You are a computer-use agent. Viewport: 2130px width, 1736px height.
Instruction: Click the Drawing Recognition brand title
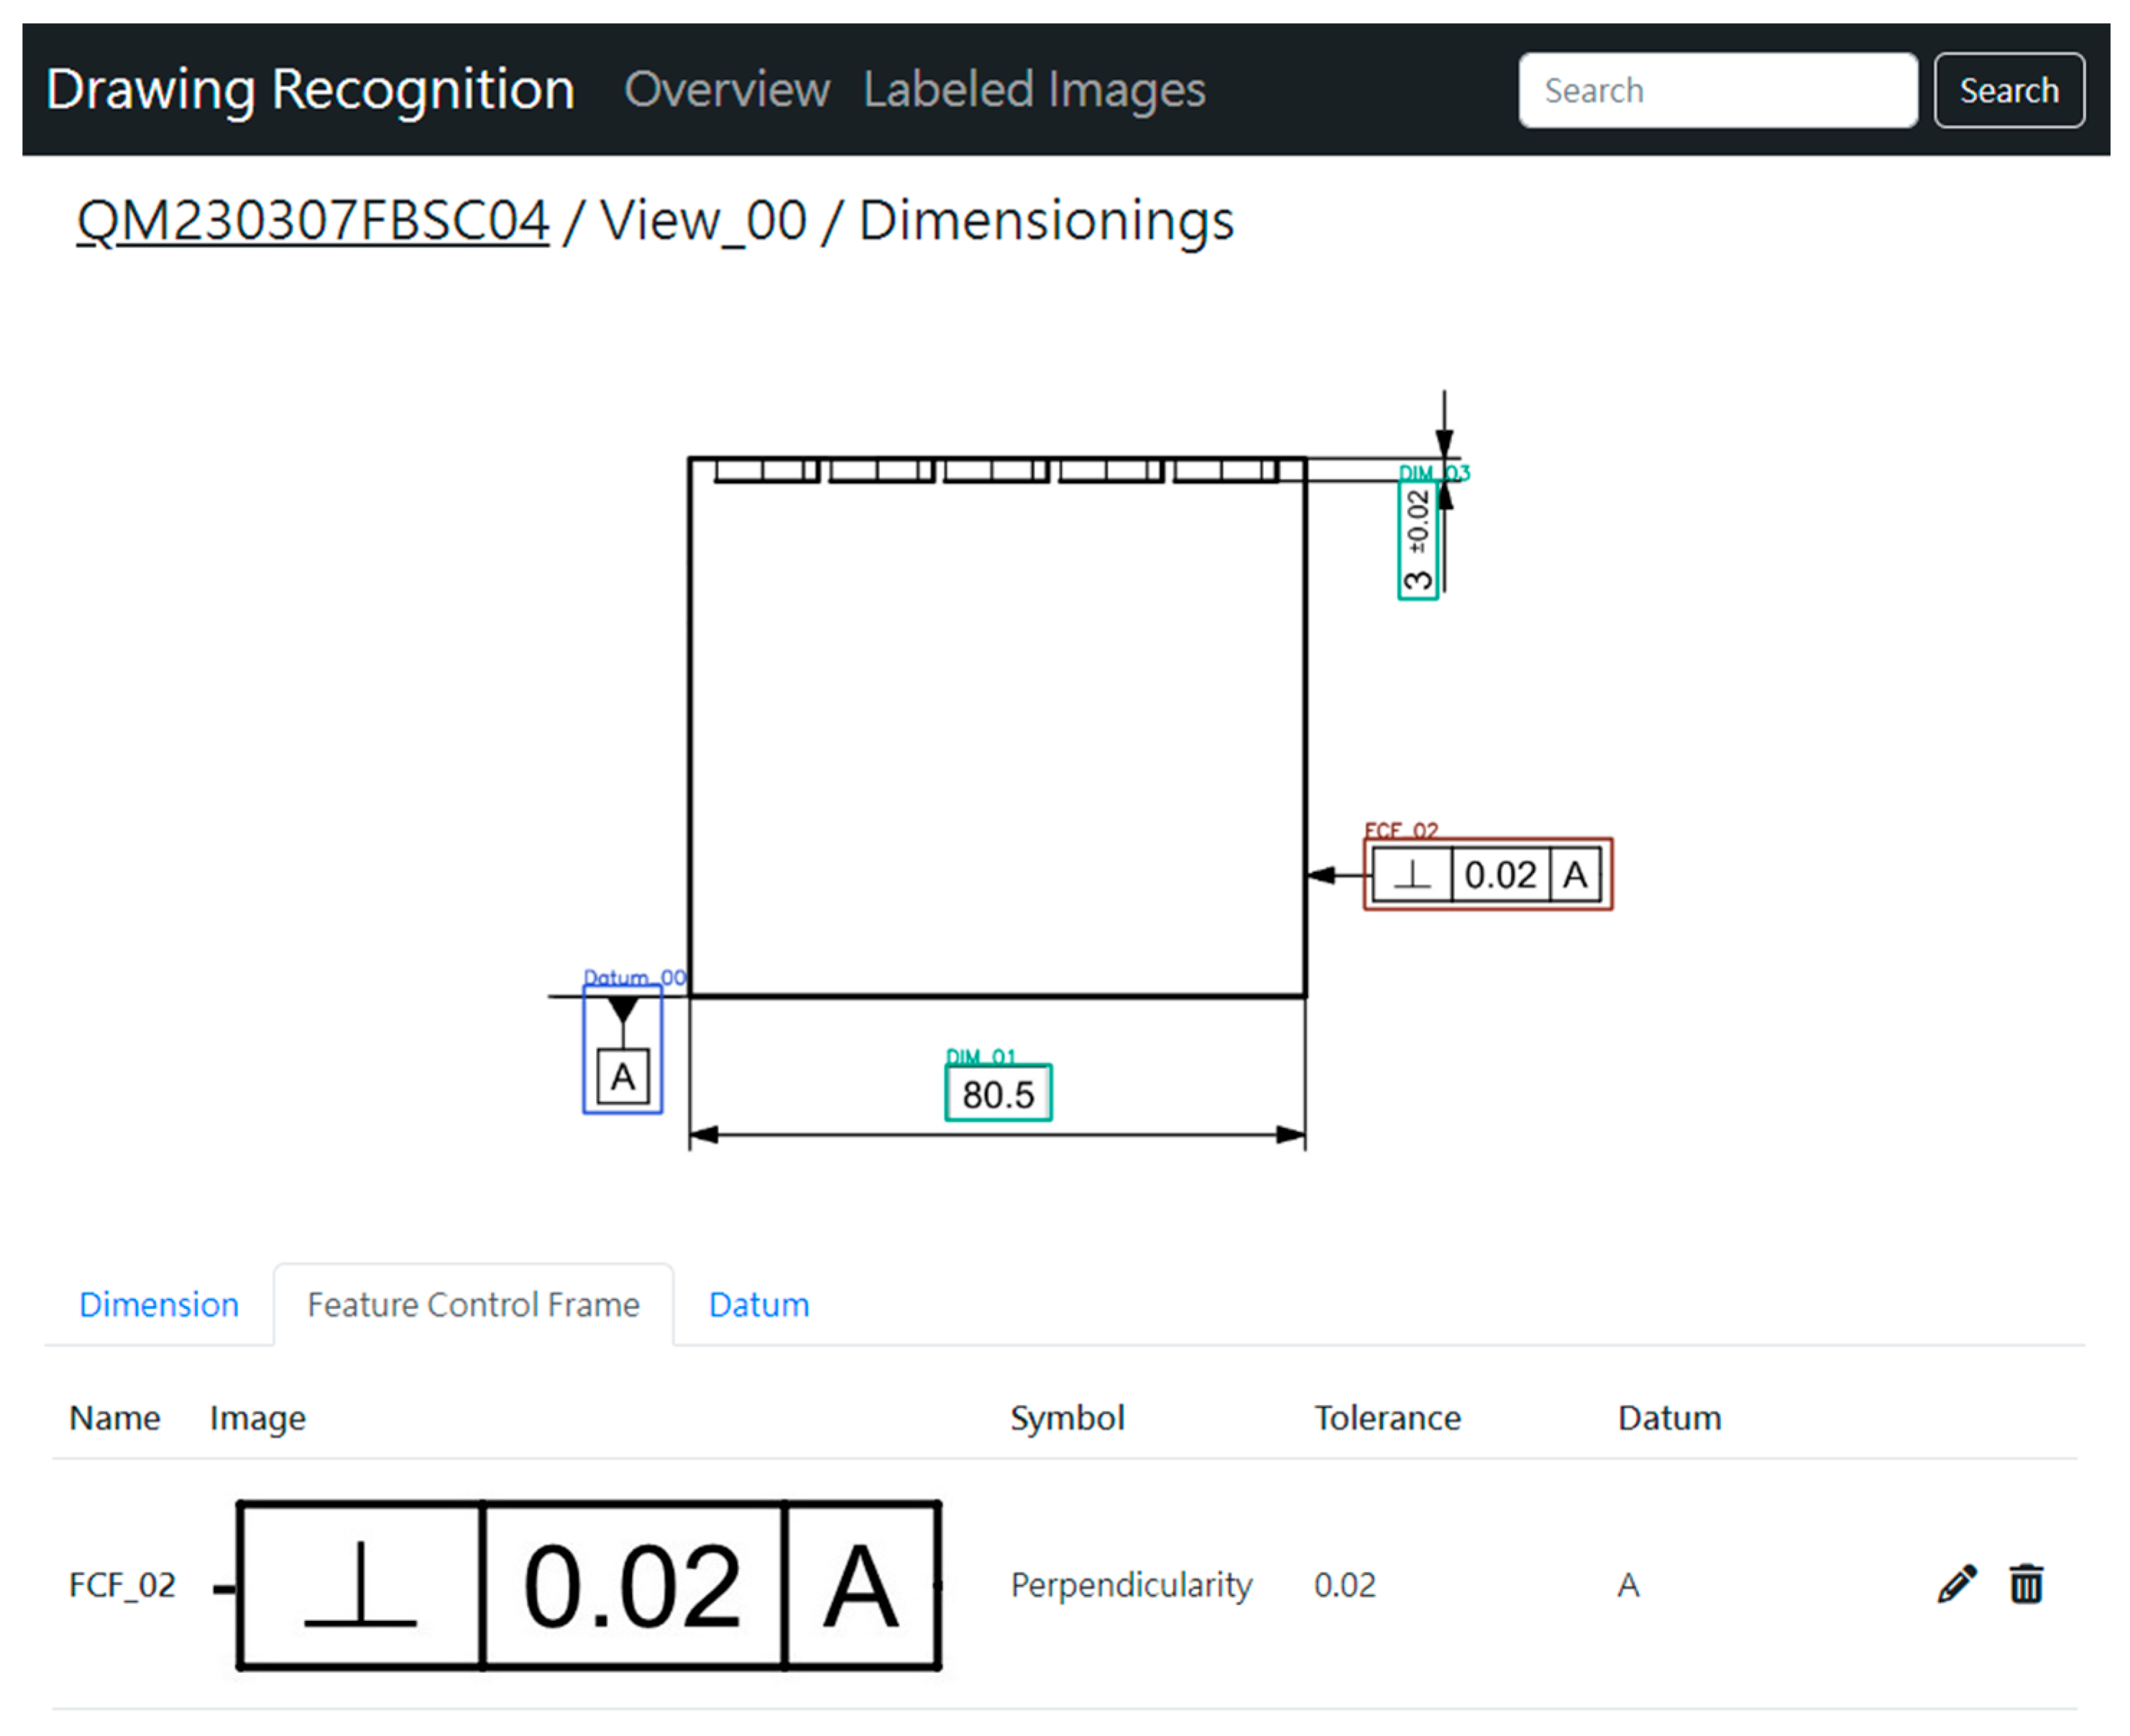310,89
